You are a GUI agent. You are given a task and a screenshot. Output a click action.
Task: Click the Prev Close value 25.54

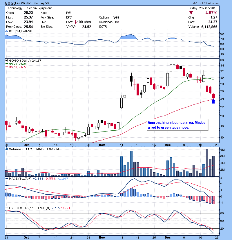(x=28, y=27)
